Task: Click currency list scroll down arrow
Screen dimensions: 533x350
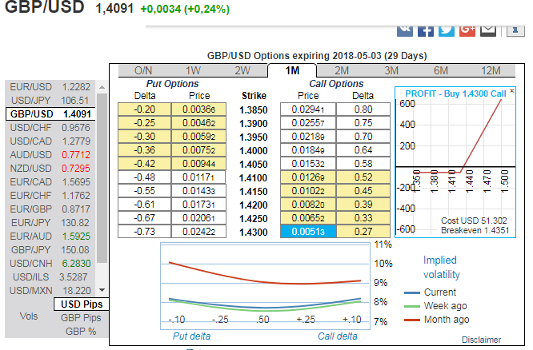Action: click(102, 290)
